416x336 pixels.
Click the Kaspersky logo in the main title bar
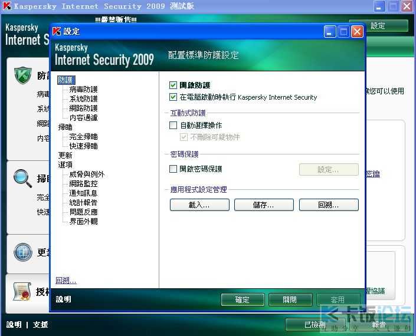click(x=7, y=6)
